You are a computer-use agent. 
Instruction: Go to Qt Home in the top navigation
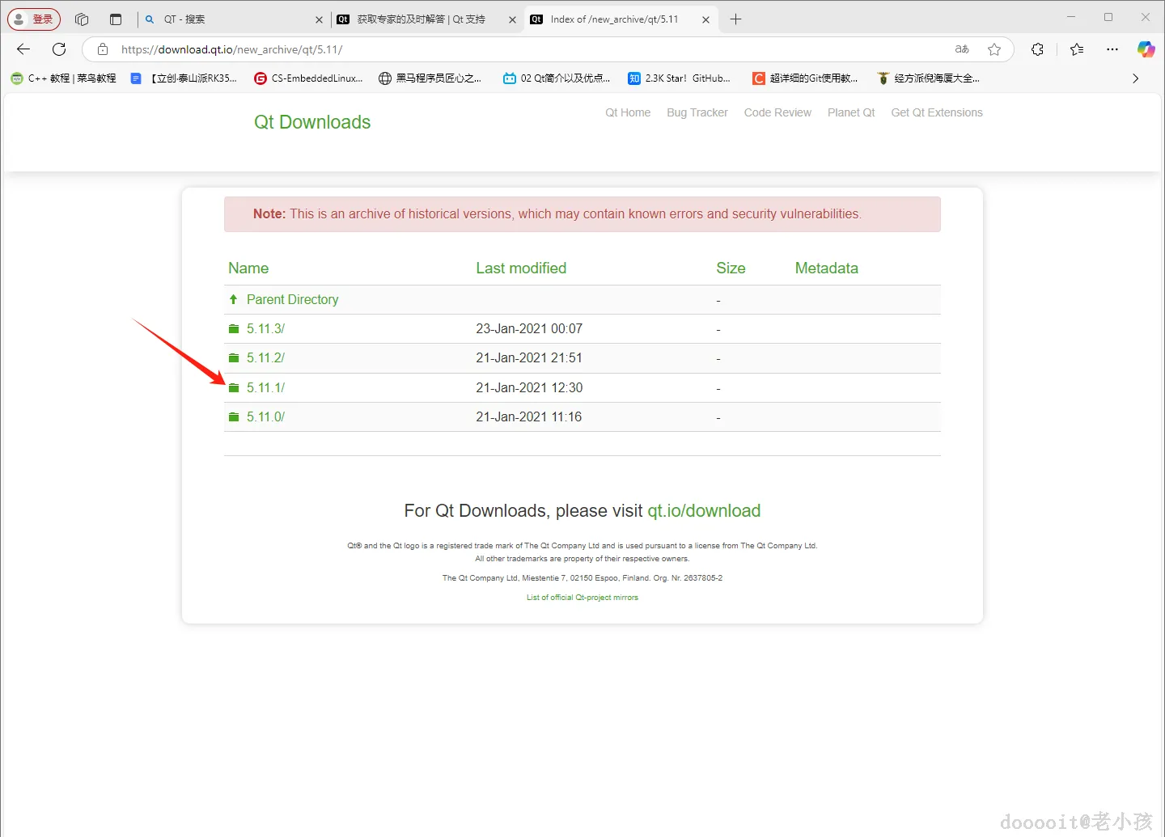pos(628,112)
